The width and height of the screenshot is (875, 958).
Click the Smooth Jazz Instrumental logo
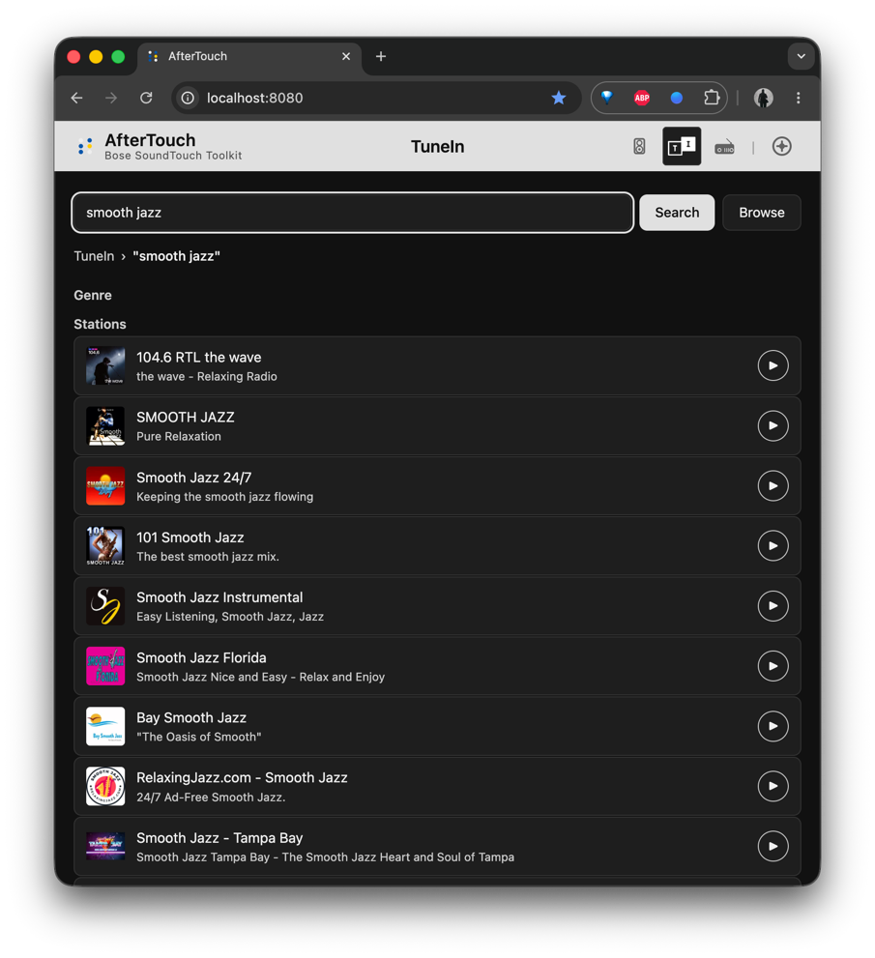(x=105, y=606)
